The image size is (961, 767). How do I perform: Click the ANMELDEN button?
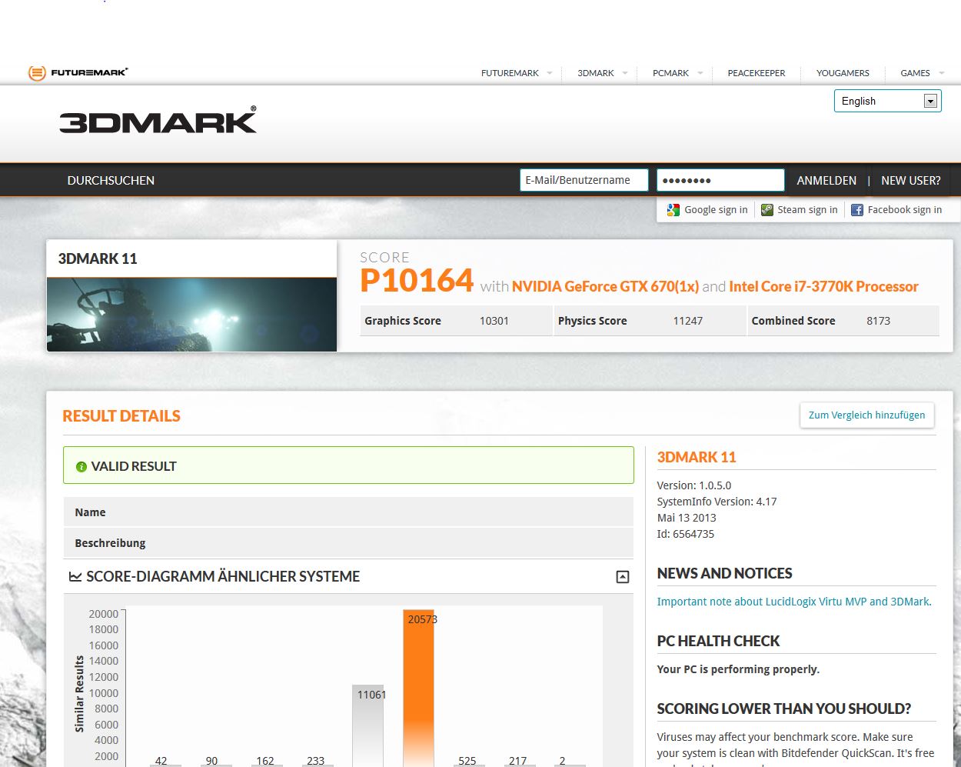[826, 180]
